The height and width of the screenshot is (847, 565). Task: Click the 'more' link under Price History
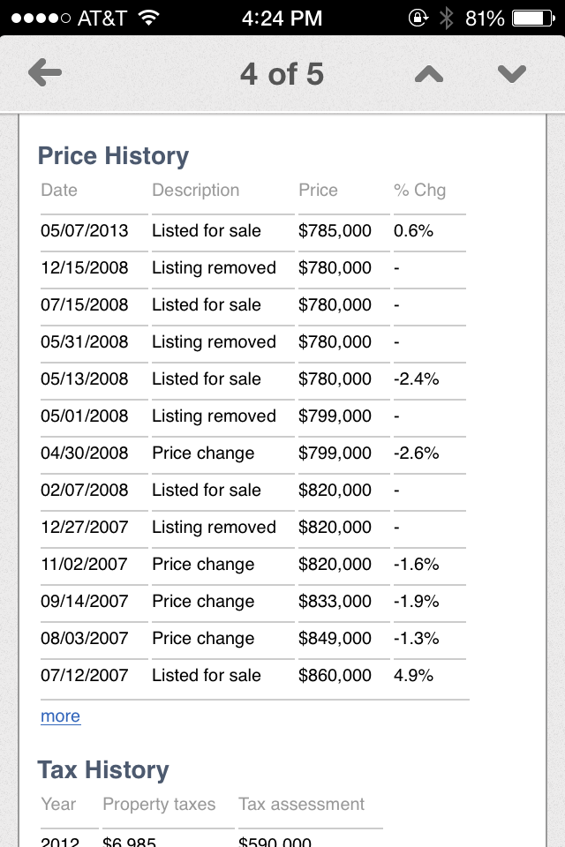[61, 716]
